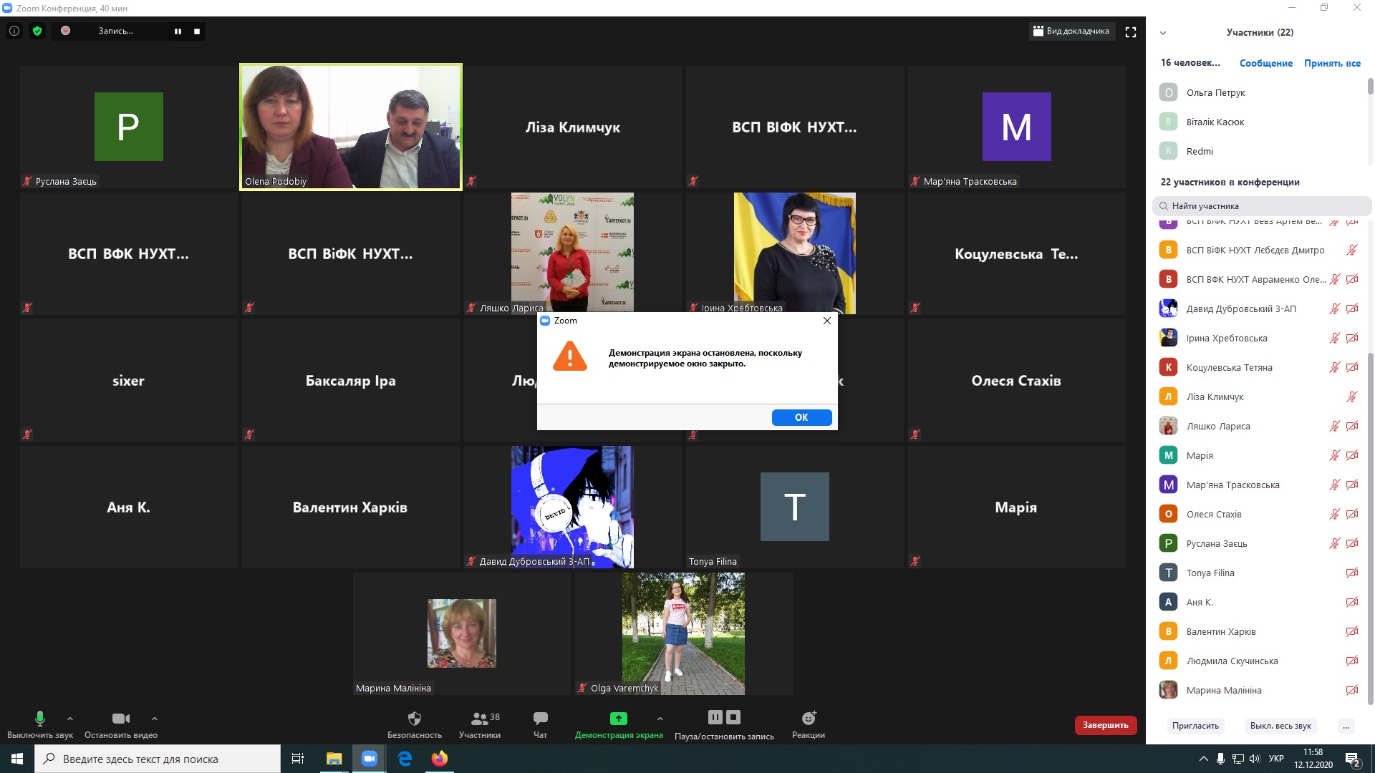
Task: Open the Security shield icon
Action: 414,719
